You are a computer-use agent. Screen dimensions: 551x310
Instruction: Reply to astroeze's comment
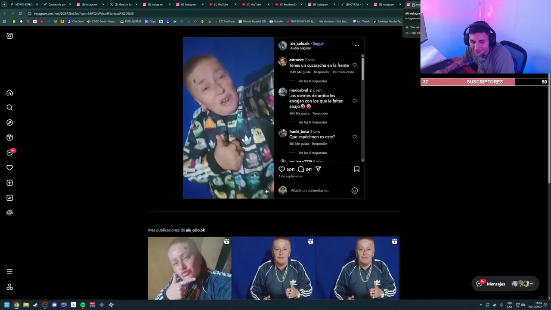322,72
